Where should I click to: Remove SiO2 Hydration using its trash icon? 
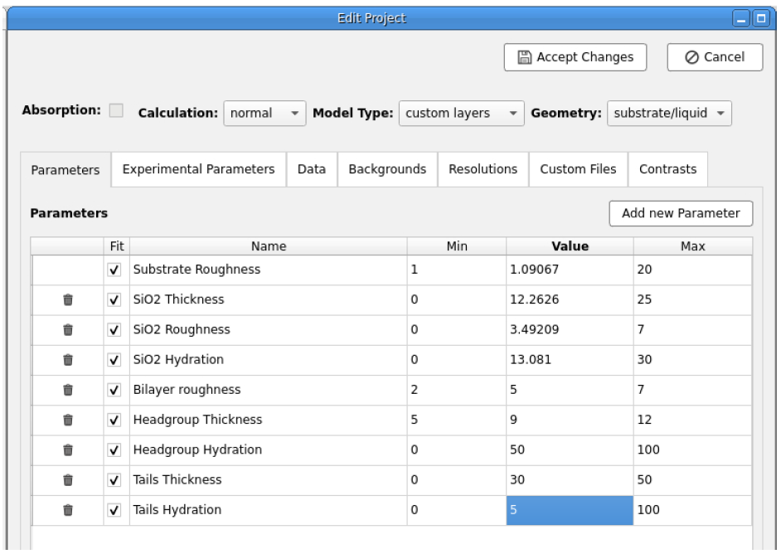pyautogui.click(x=68, y=360)
